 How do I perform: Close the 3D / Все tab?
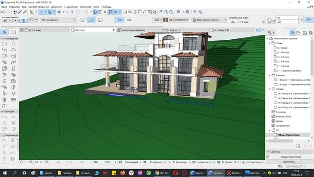click(113, 30)
